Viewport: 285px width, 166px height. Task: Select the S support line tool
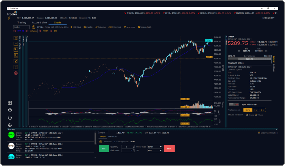point(16,50)
